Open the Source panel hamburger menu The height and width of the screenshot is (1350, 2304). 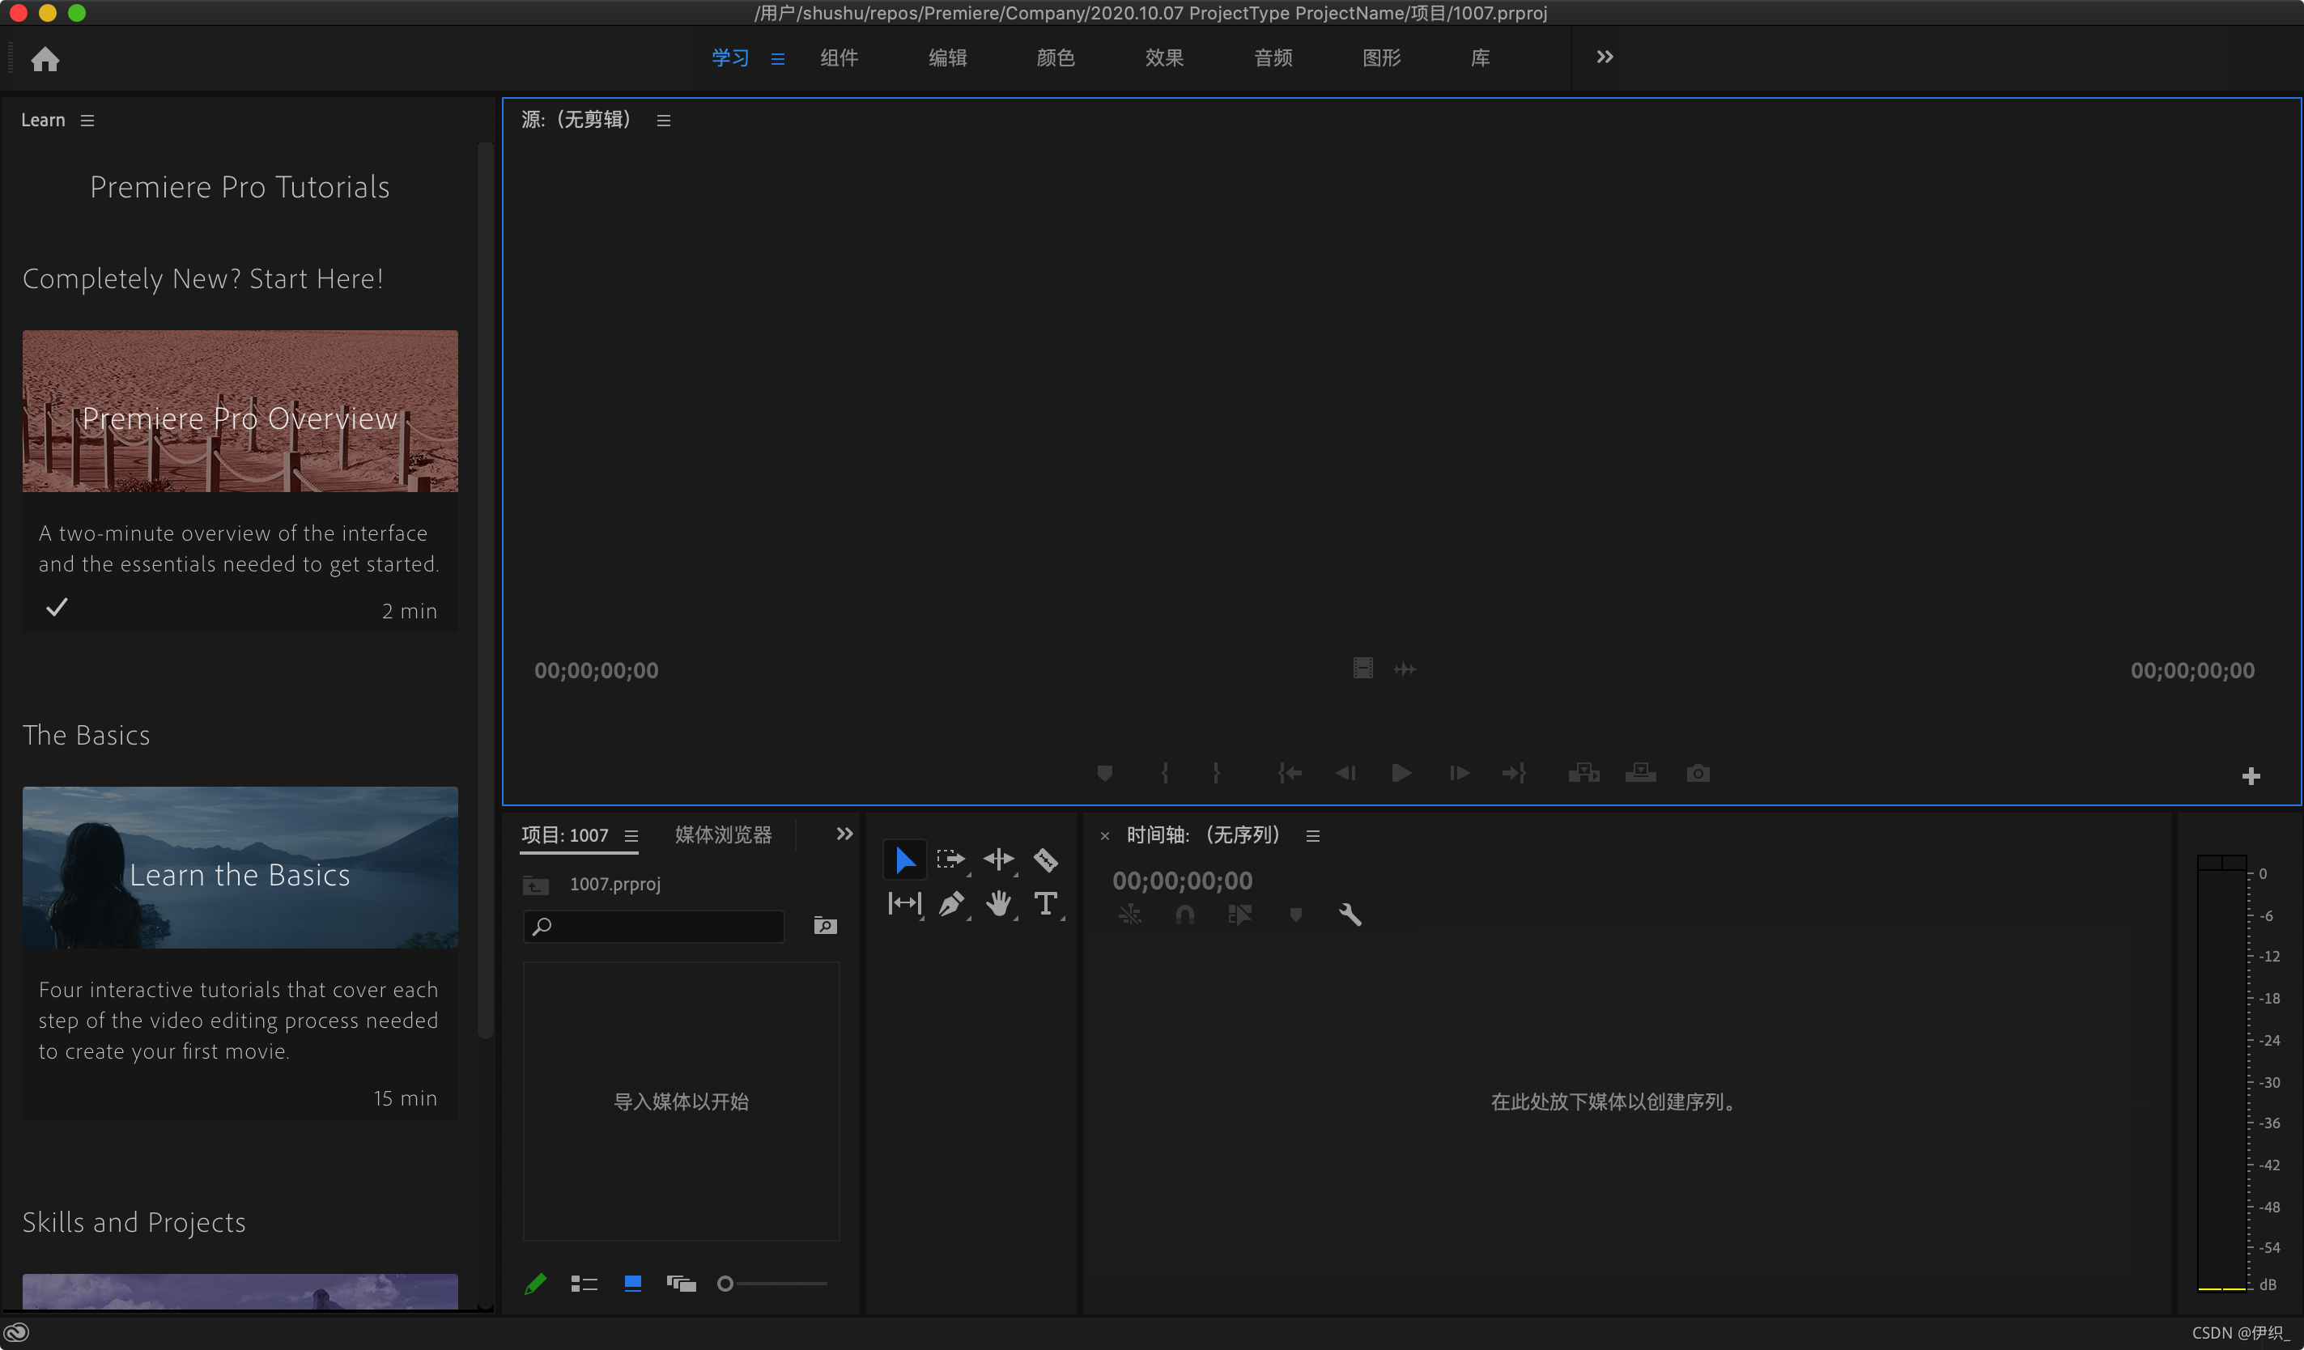(x=664, y=121)
